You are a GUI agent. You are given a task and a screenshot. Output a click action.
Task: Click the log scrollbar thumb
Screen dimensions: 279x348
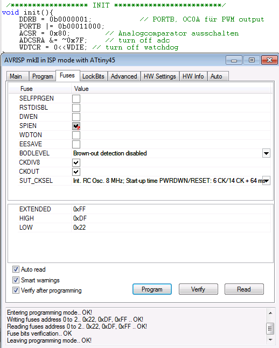[x=270, y=329]
